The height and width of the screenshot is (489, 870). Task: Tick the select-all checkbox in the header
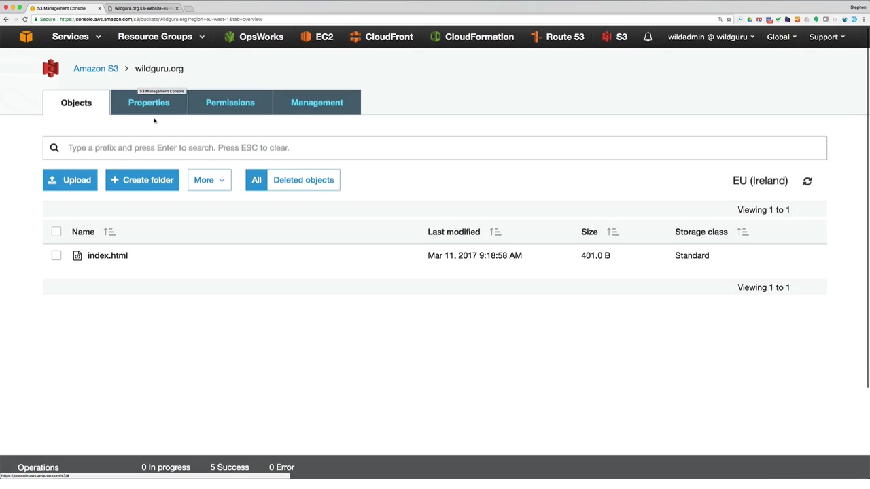pyautogui.click(x=56, y=232)
